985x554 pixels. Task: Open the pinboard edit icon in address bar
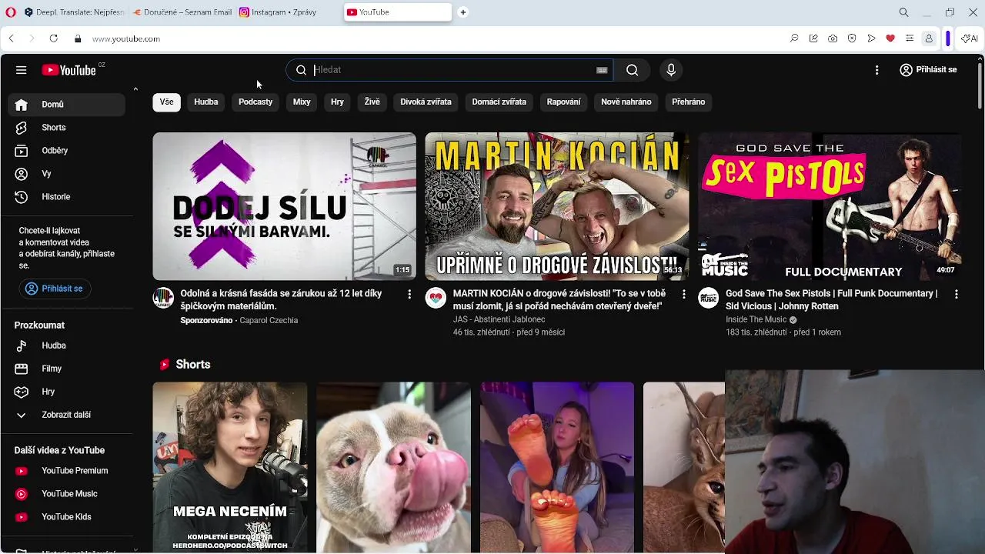point(813,38)
